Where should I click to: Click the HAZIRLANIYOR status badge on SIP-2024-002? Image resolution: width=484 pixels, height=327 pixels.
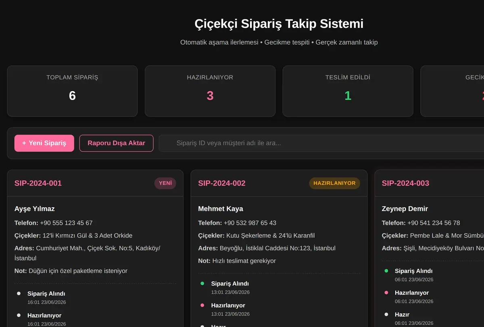tap(334, 183)
